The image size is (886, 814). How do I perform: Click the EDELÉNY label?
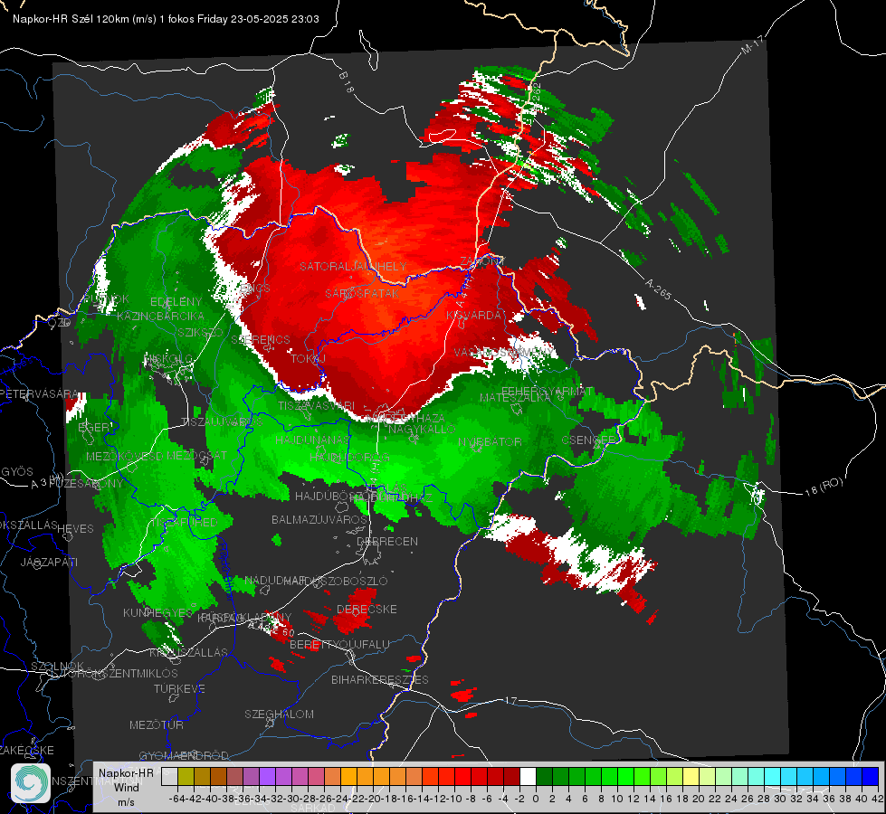pos(176,302)
